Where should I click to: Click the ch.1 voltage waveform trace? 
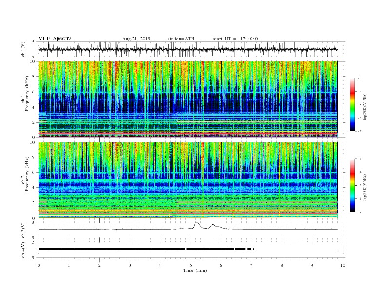pos(188,49)
